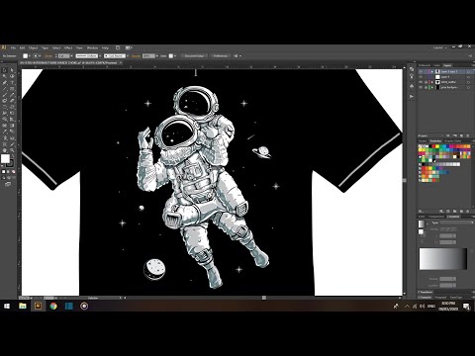Set paint to None in toolbox

13,172
